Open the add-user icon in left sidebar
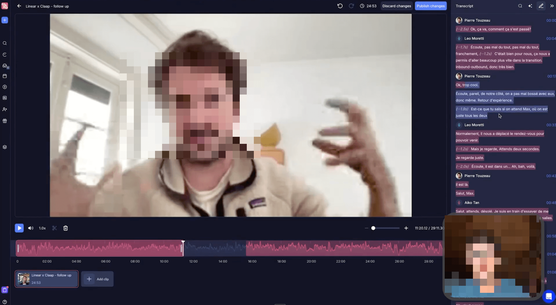The image size is (556, 305). coord(5,109)
